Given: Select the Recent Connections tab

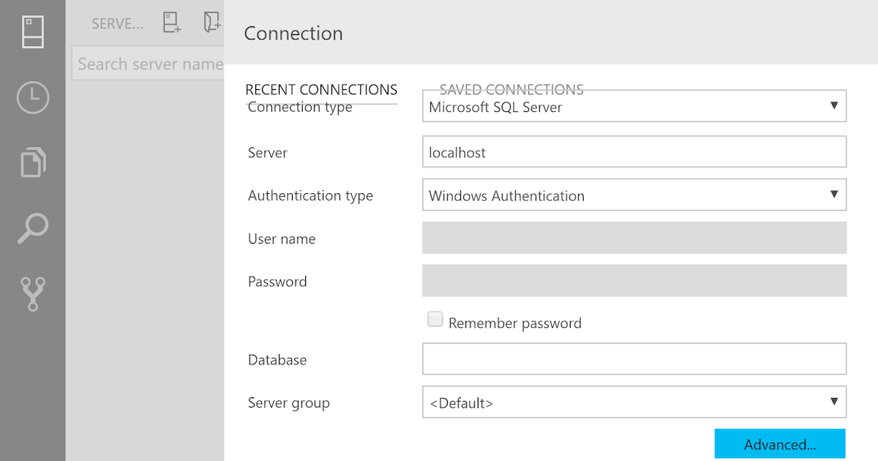Looking at the screenshot, I should point(321,89).
